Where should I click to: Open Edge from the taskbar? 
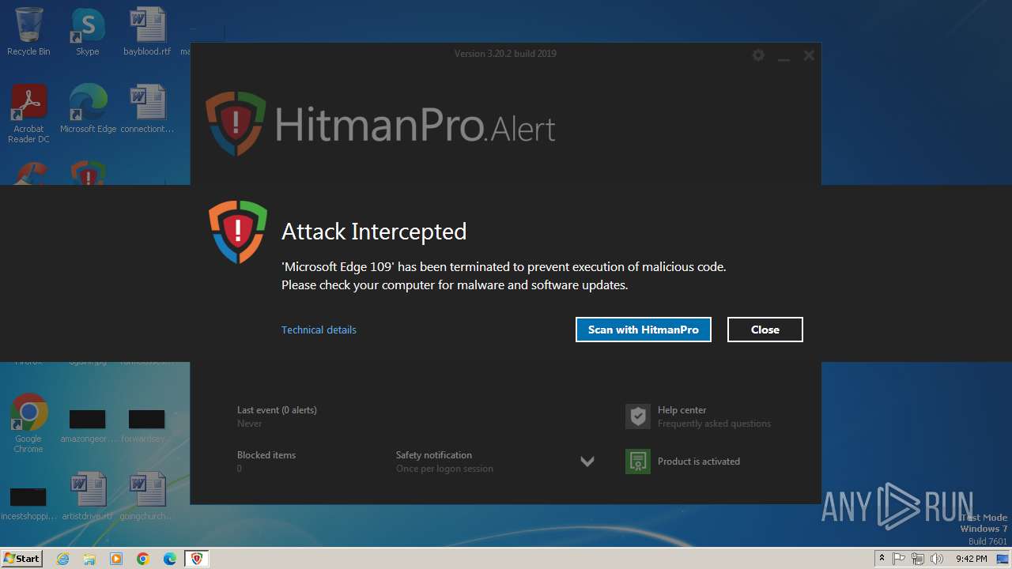pyautogui.click(x=170, y=559)
